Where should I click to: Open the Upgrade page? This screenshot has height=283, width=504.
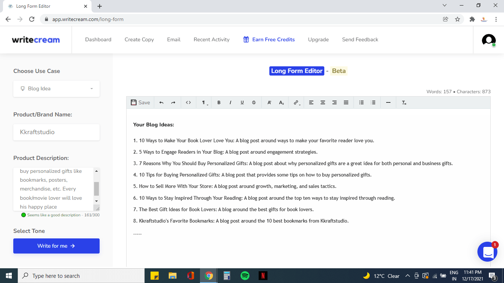point(318,39)
